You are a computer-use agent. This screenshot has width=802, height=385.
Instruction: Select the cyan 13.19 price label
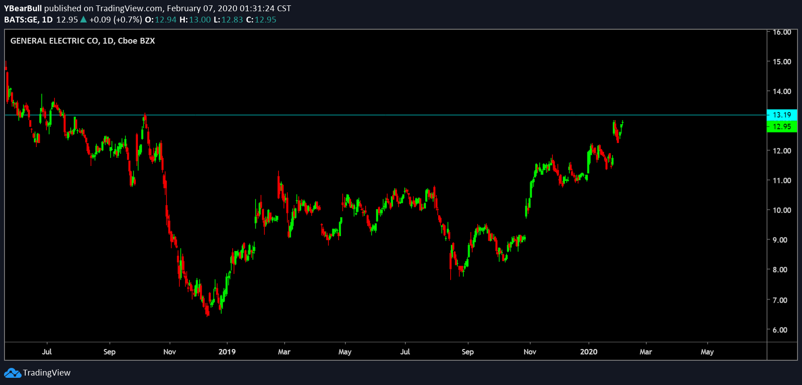tap(782, 115)
